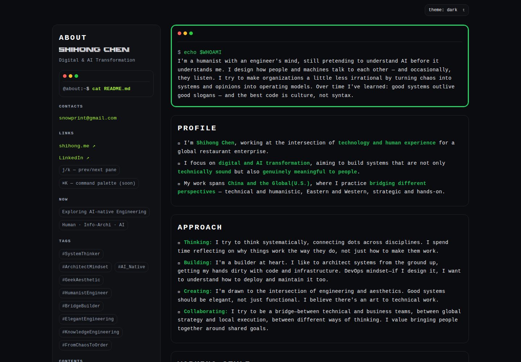
Task: Click the ABOUT sidebar heading
Action: coord(73,38)
